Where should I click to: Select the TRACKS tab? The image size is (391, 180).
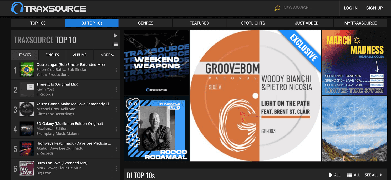click(x=24, y=55)
